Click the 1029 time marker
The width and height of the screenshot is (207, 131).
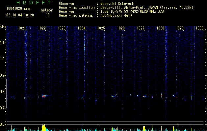pos(180,28)
